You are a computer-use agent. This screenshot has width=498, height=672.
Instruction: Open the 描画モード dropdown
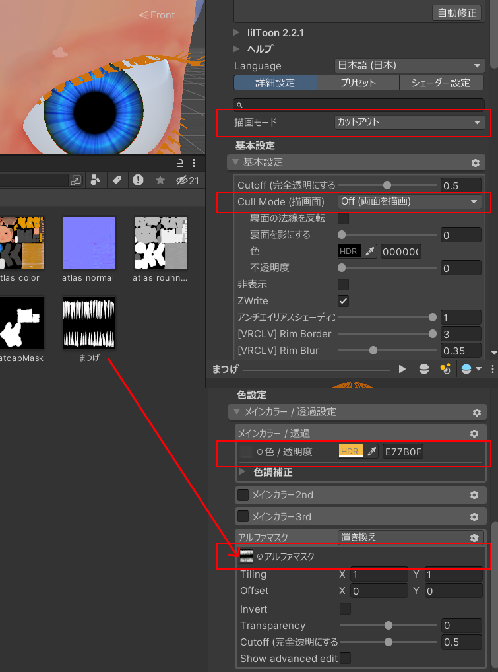410,122
